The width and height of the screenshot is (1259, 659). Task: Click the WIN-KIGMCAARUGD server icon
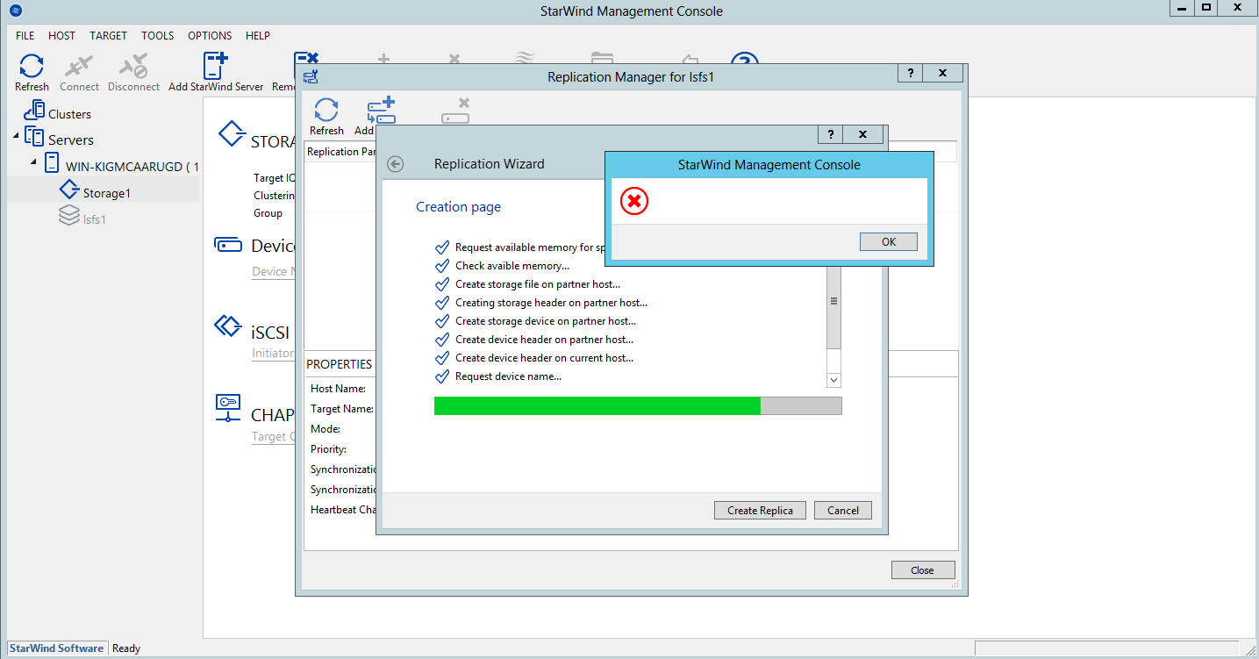[53, 163]
